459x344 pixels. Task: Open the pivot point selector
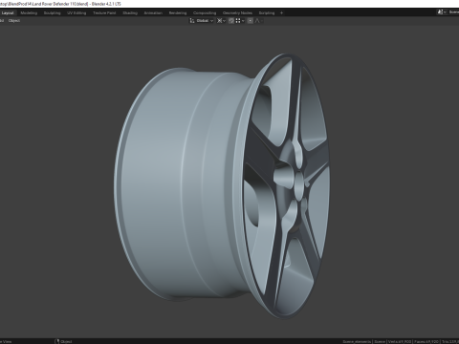[221, 21]
